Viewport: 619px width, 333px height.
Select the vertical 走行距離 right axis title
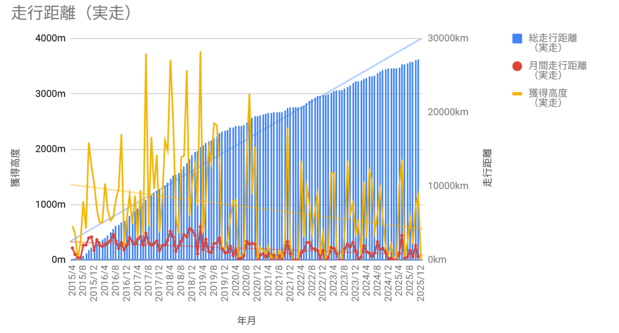click(x=486, y=168)
